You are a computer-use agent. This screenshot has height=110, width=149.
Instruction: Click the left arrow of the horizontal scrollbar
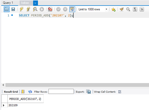(3, 85)
